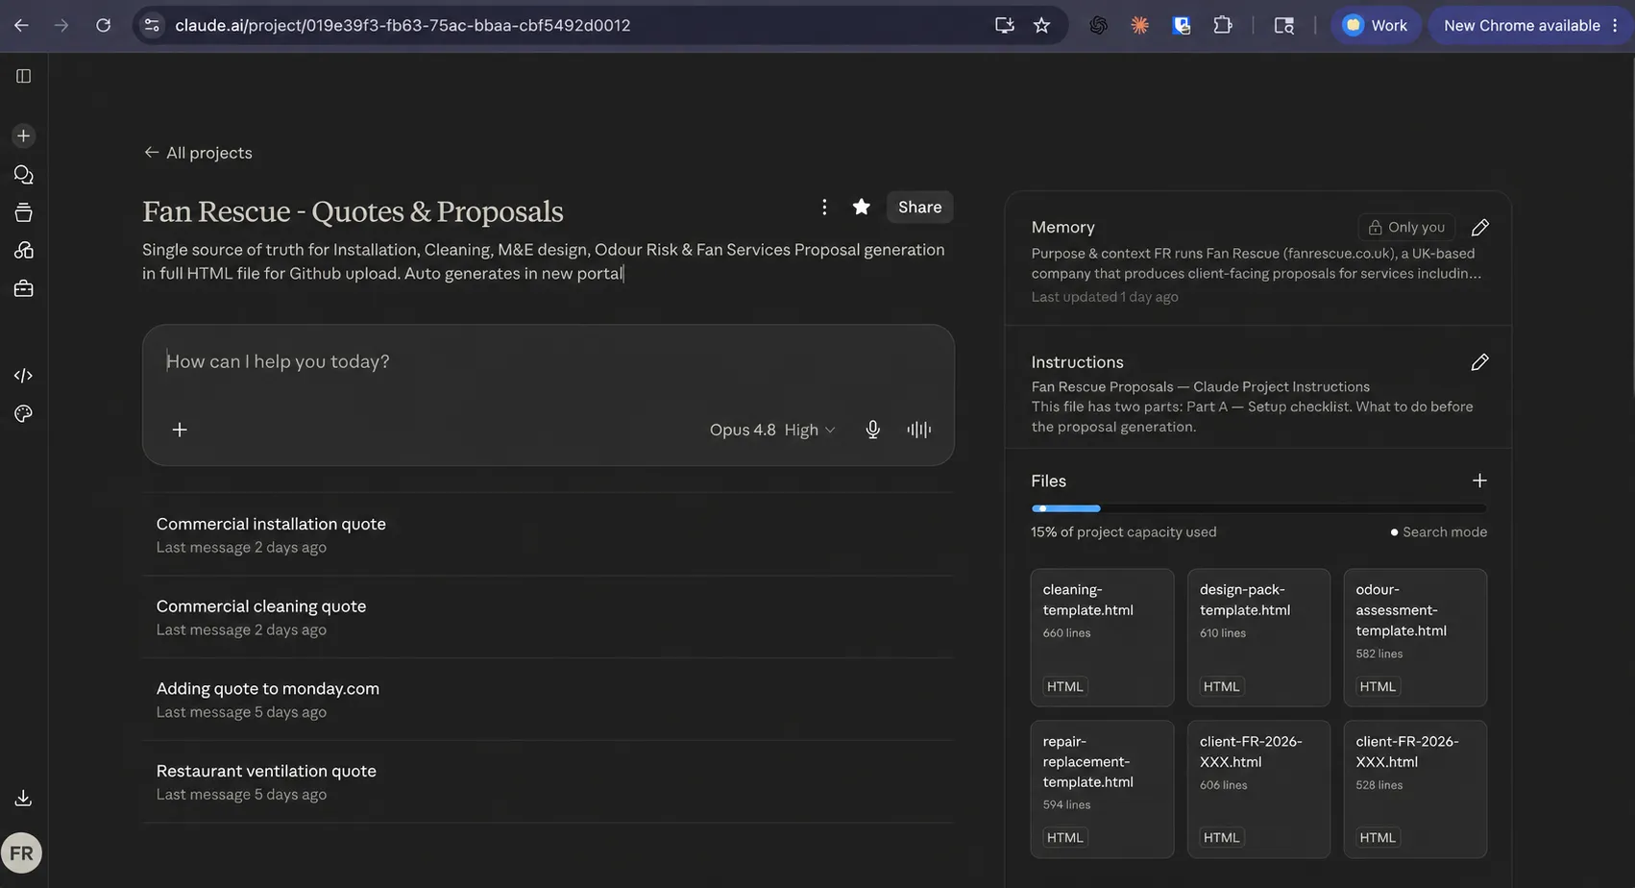This screenshot has height=888, width=1635.
Task: Go back in browser history
Action: 21,25
